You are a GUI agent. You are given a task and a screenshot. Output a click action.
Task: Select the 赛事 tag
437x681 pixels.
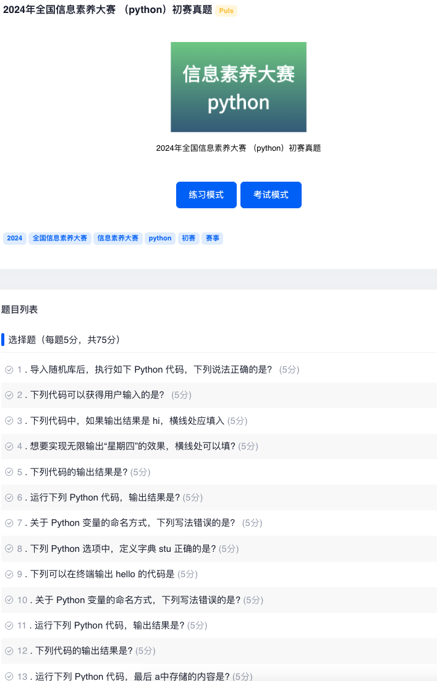coord(213,238)
